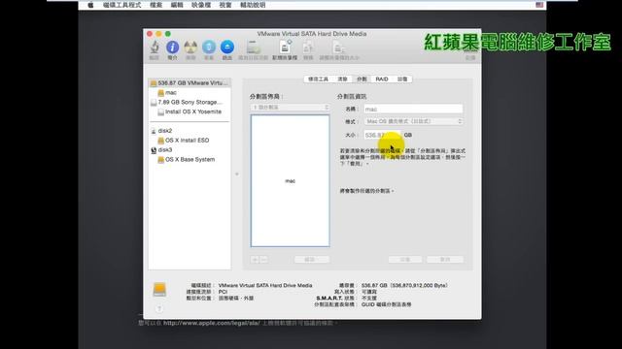Click the VMware Virtual SATA Hard Drive Media description
Image resolution: width=622 pixels, height=349 pixels.
pos(265,285)
